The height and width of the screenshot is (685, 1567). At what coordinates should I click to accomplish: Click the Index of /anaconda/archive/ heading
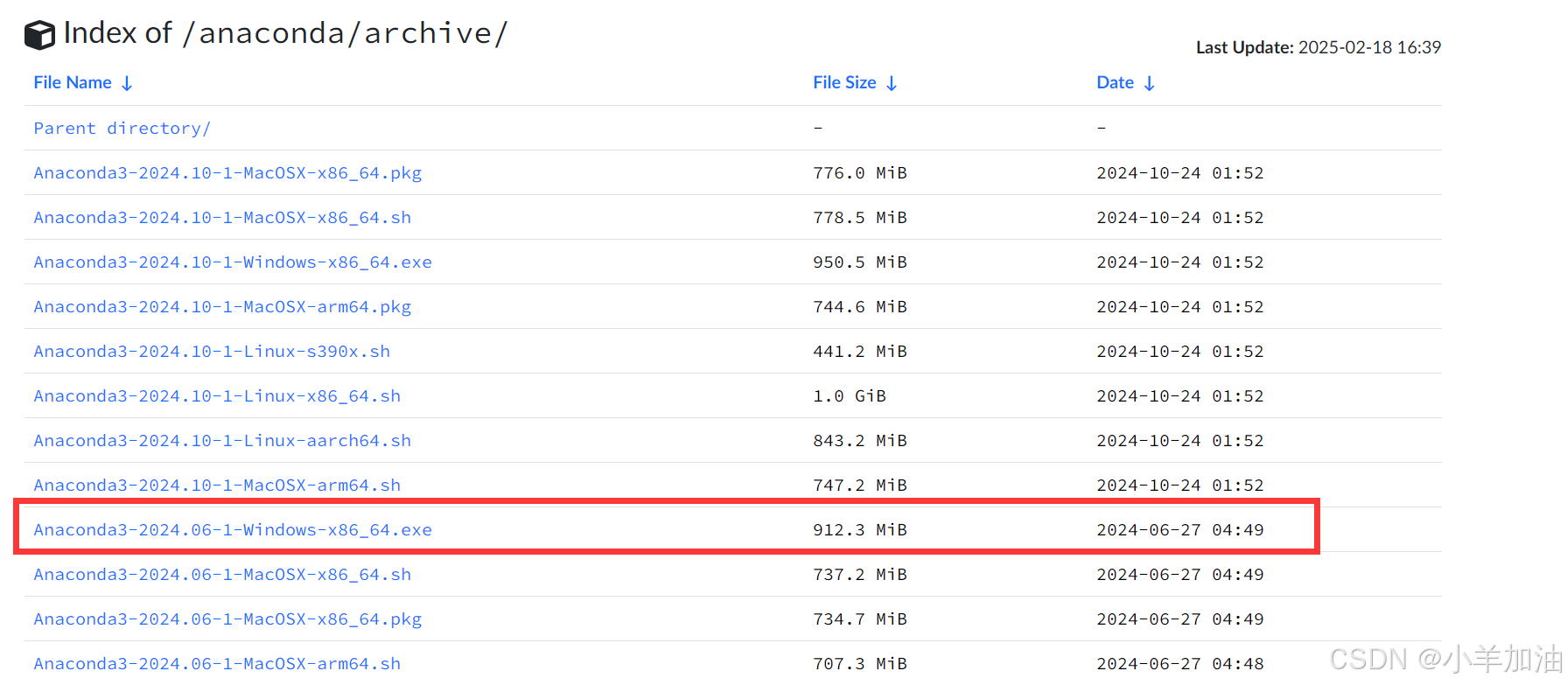pyautogui.click(x=285, y=33)
